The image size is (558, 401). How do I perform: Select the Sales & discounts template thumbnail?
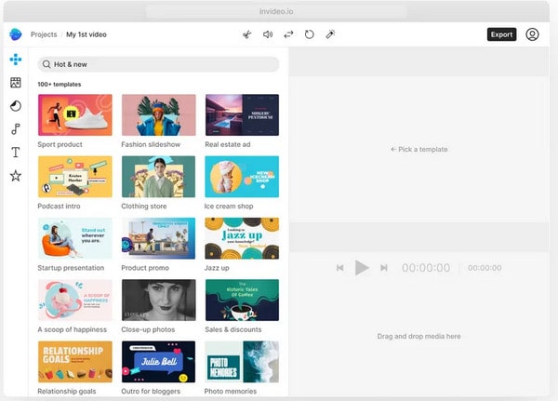click(x=242, y=300)
